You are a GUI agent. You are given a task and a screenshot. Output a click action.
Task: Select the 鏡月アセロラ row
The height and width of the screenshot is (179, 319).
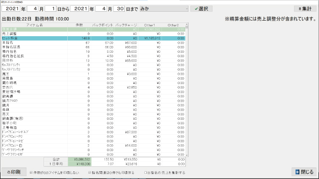[94, 101]
